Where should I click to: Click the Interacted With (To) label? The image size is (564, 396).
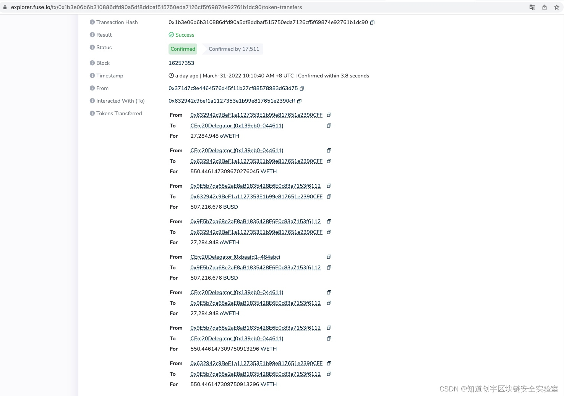pyautogui.click(x=120, y=101)
